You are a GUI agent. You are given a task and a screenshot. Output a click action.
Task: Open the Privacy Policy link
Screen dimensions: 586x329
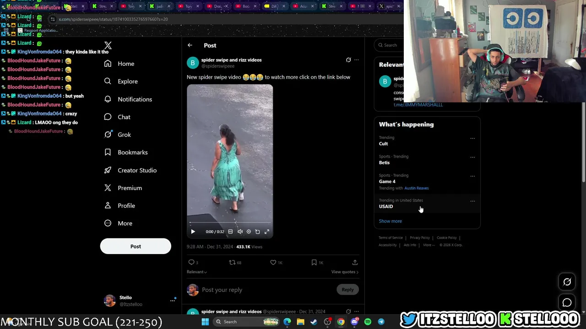click(420, 238)
